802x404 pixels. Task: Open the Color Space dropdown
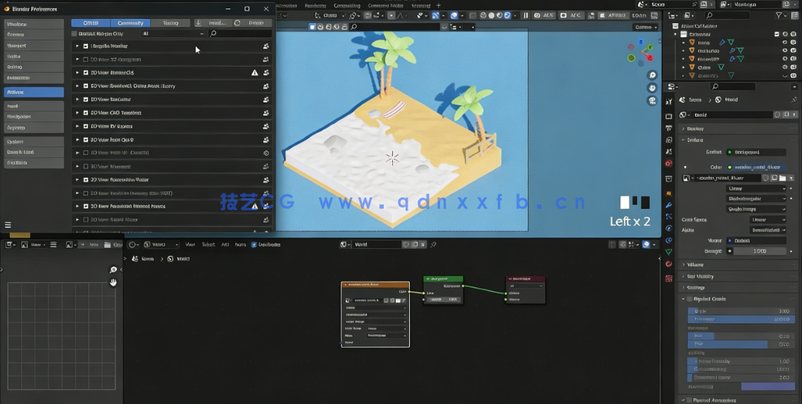pos(767,219)
